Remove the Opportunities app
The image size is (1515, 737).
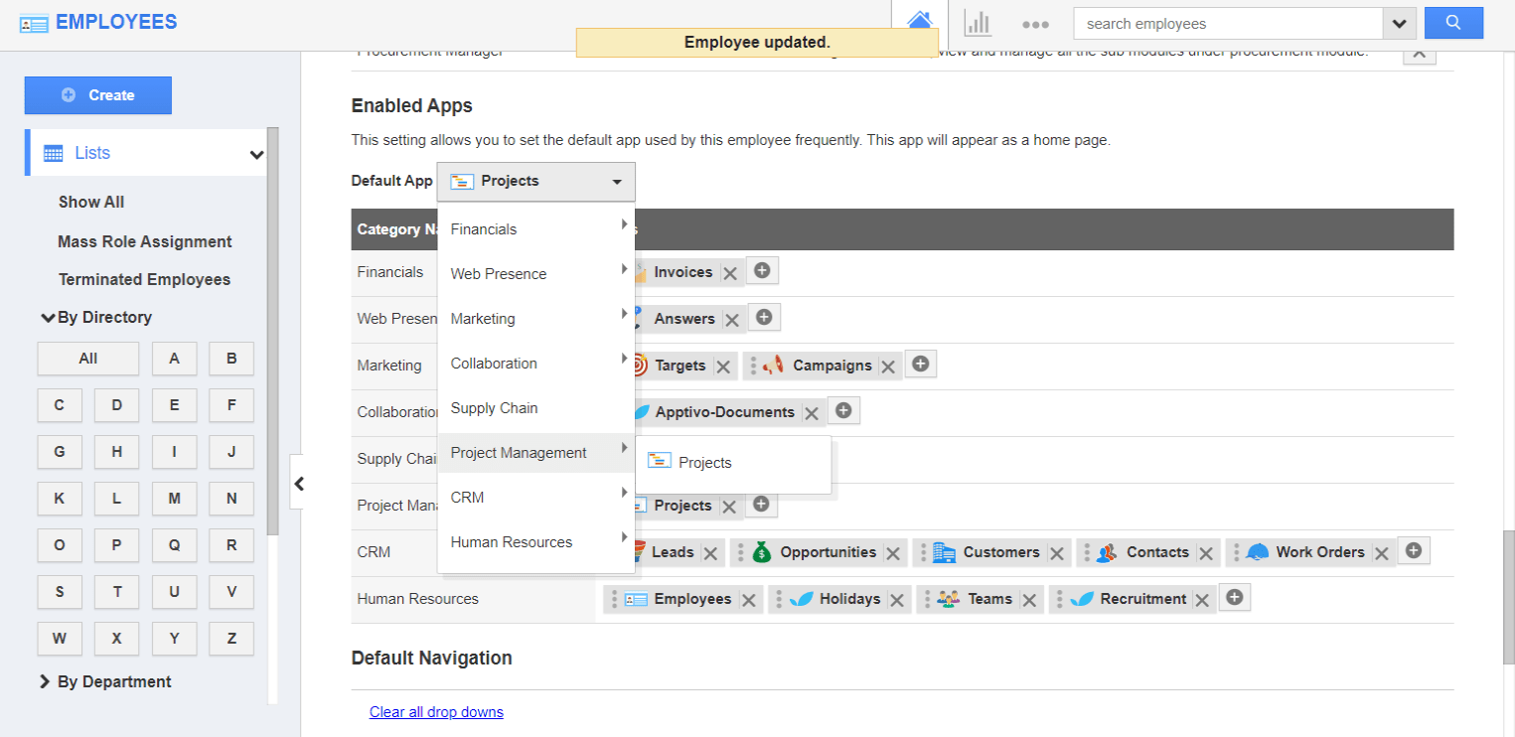point(893,553)
